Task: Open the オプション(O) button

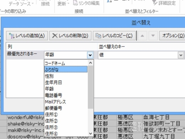Action: click(173, 35)
